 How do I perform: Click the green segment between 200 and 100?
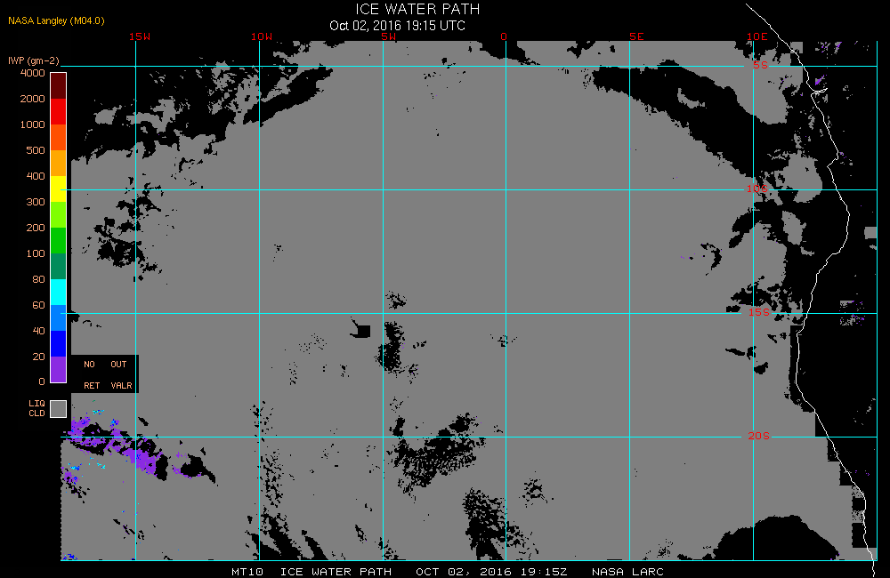(59, 240)
